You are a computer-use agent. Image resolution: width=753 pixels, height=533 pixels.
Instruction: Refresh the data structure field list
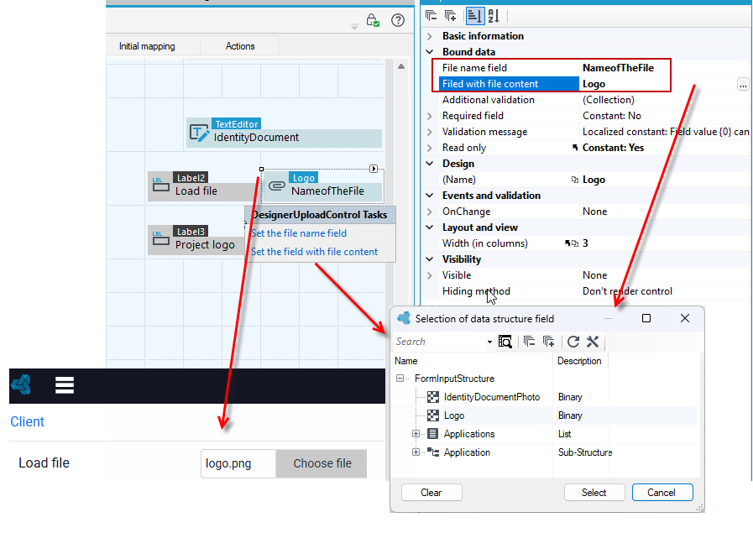(x=573, y=342)
